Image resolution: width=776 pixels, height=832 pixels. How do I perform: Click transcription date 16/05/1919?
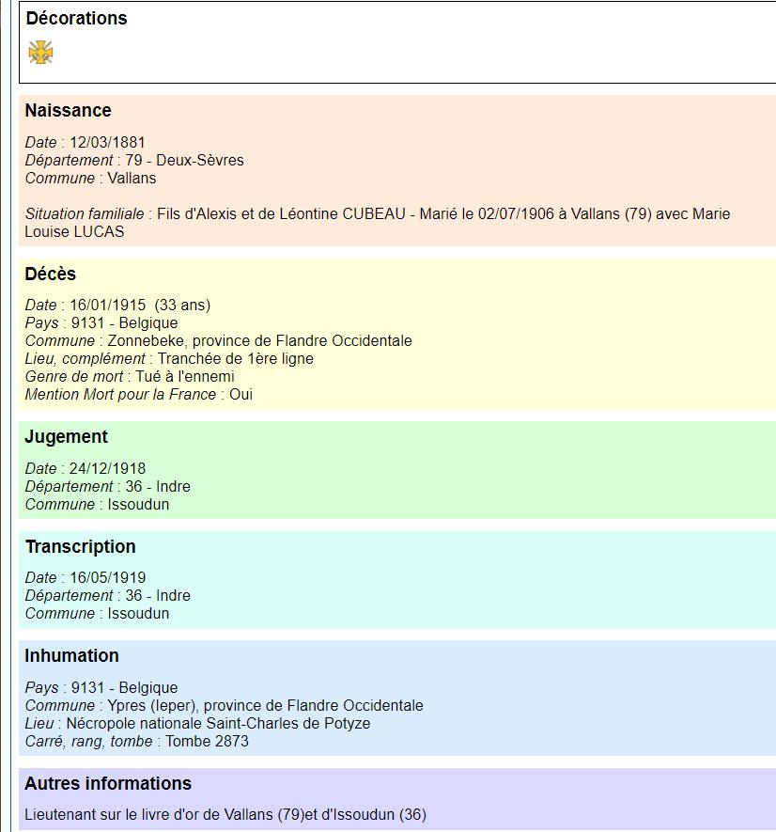108,577
